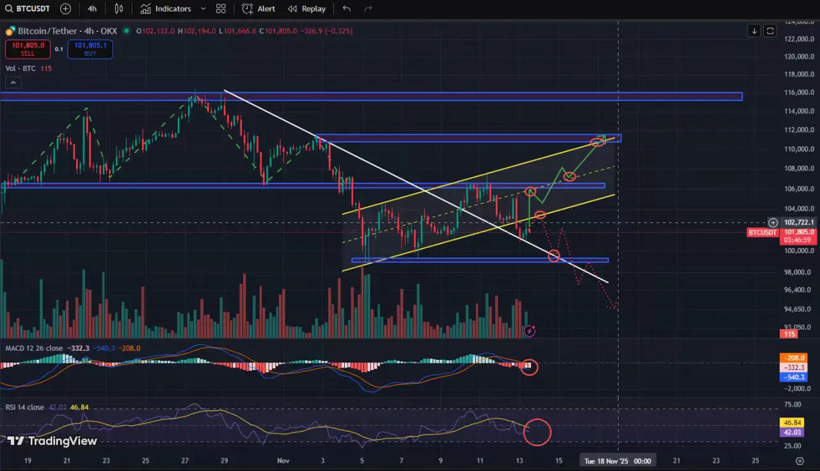Collapse the indicator legend chevron
Image resolution: width=820 pixels, height=471 pixels.
[13, 82]
